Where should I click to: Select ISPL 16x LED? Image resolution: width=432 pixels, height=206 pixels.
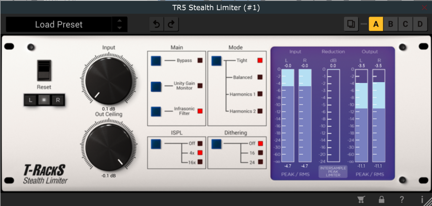[x=200, y=162]
